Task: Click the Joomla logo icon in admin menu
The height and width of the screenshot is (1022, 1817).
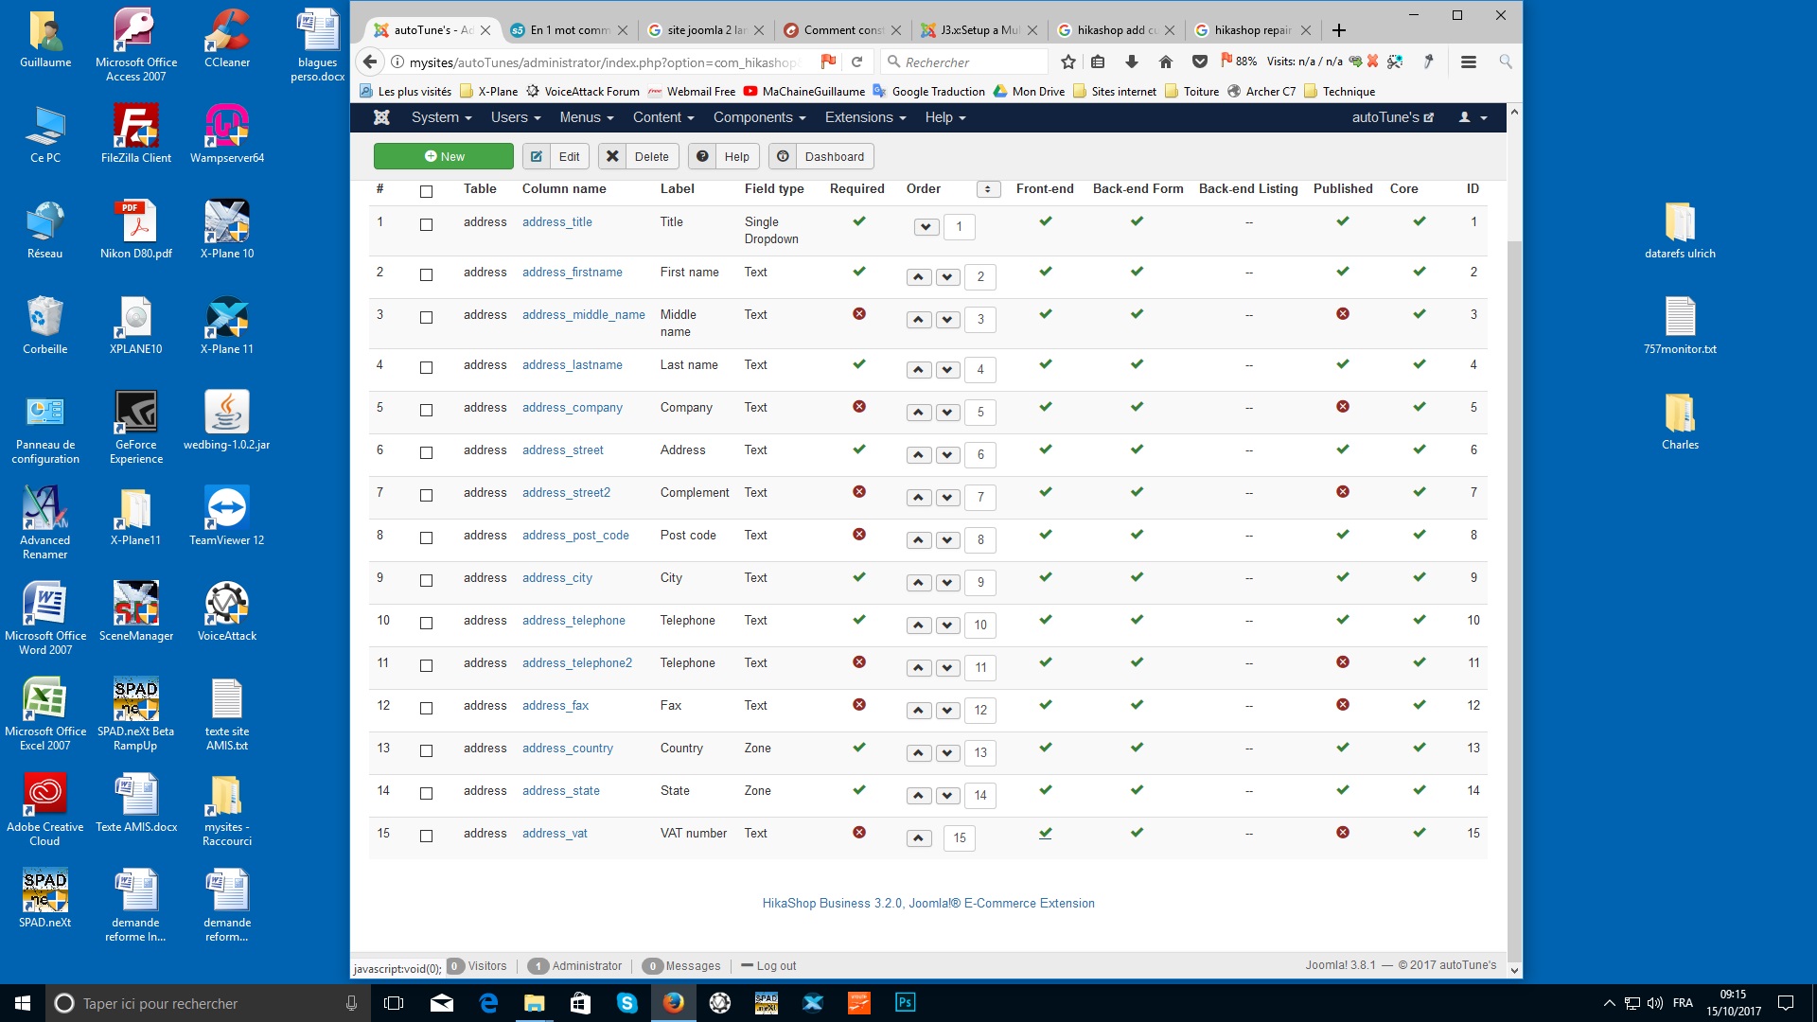Action: [381, 117]
